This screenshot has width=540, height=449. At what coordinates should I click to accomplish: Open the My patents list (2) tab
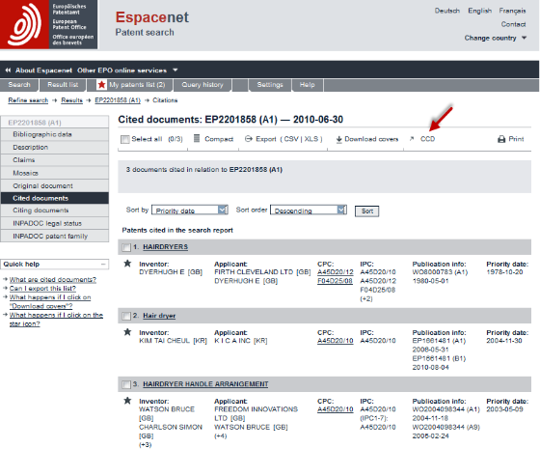click(130, 85)
